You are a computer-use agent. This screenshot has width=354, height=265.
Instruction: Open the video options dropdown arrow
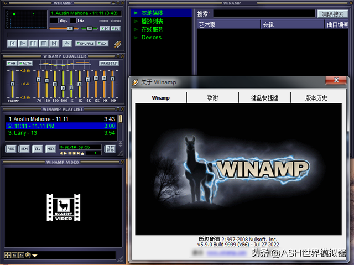pyautogui.click(x=35, y=256)
